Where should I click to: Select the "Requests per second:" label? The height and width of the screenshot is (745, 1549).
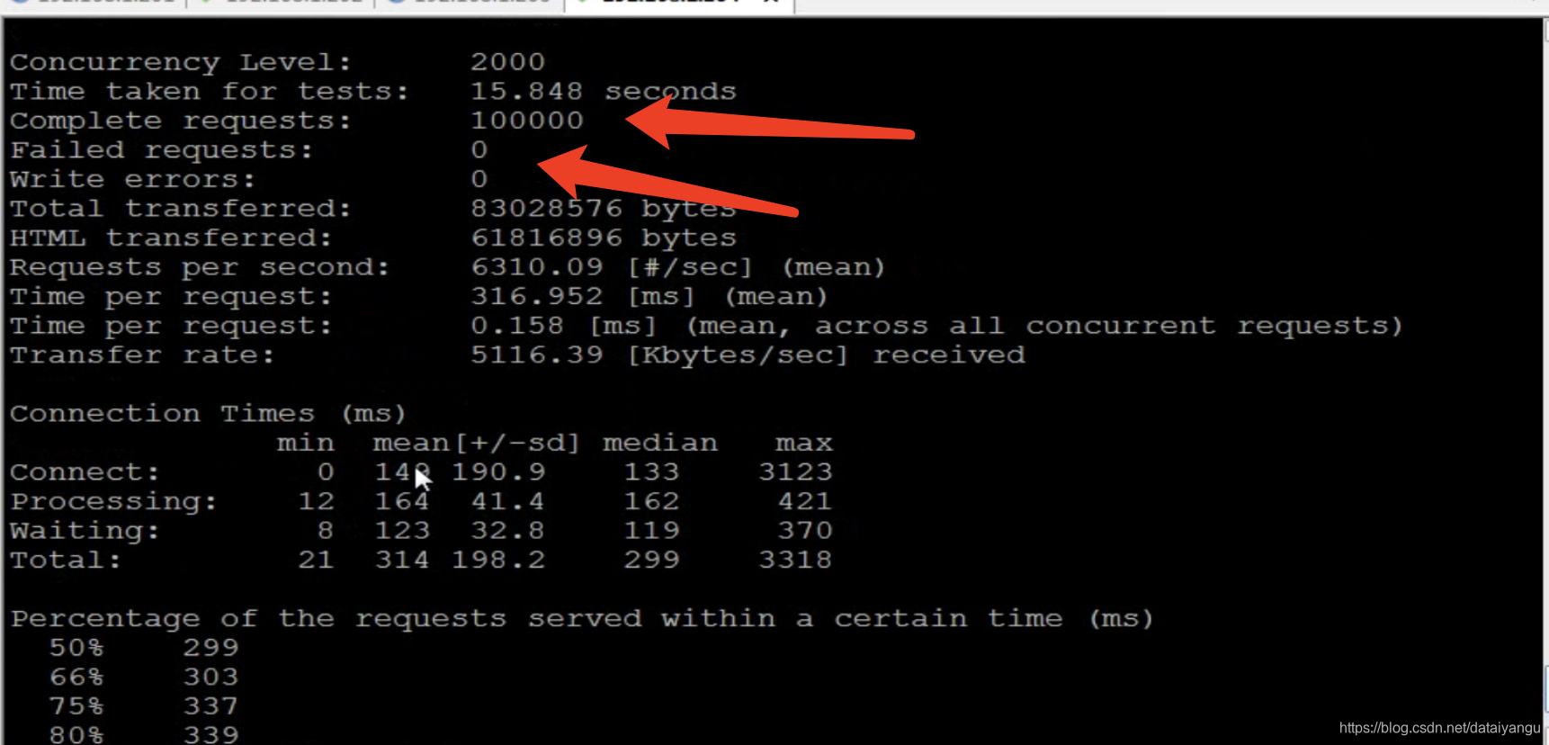coord(200,267)
